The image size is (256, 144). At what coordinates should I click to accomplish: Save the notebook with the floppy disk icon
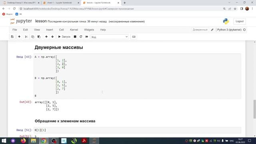tap(12, 37)
